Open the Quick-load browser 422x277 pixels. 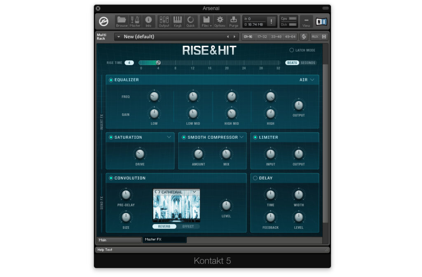pyautogui.click(x=190, y=21)
